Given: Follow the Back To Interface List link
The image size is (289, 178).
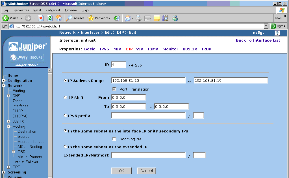Looking at the screenshot, I should coord(258,40).
